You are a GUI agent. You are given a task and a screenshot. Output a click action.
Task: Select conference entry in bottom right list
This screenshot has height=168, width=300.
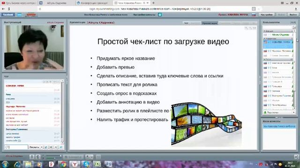(279, 126)
